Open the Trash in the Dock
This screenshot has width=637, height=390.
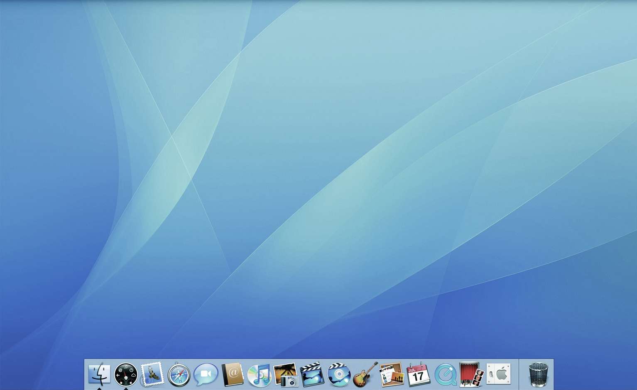(538, 375)
